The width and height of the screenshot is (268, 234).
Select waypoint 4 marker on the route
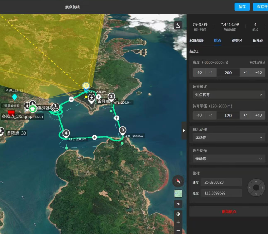tap(66, 133)
